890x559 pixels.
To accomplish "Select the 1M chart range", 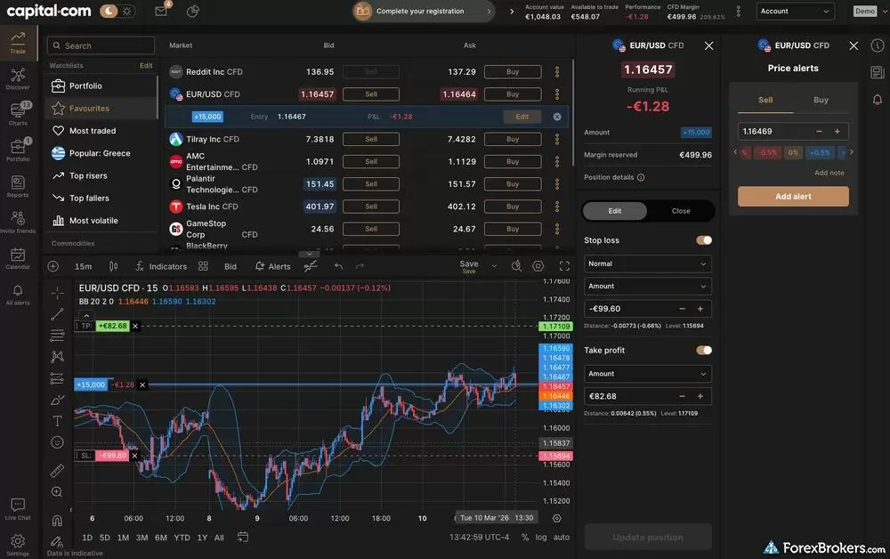I will point(123,537).
